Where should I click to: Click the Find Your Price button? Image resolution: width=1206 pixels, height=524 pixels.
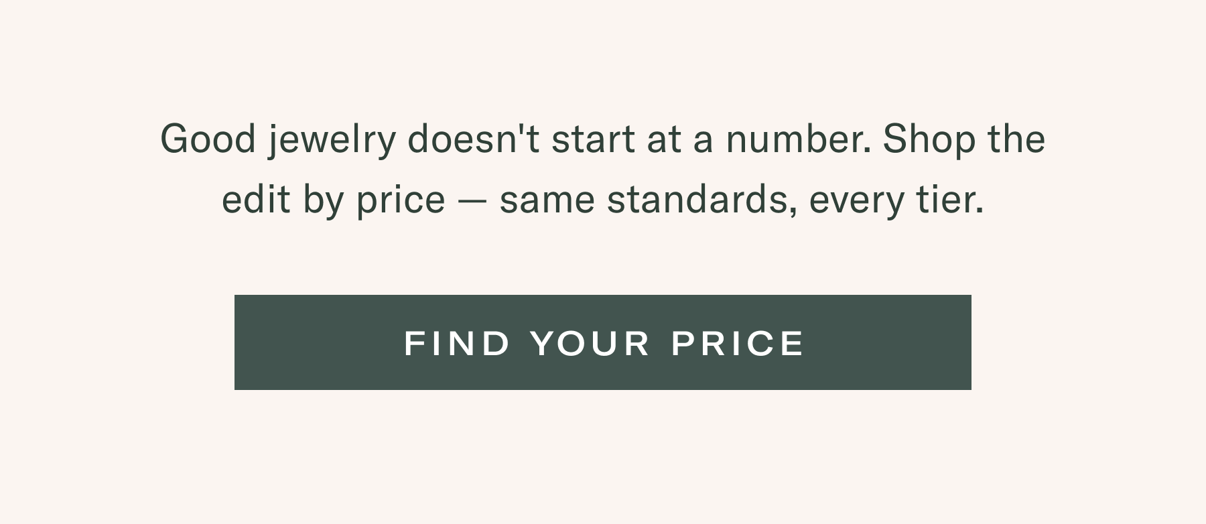pos(602,342)
